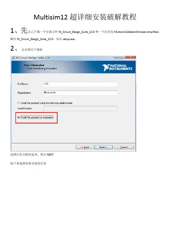Focus the Organization text field

tap(81, 93)
